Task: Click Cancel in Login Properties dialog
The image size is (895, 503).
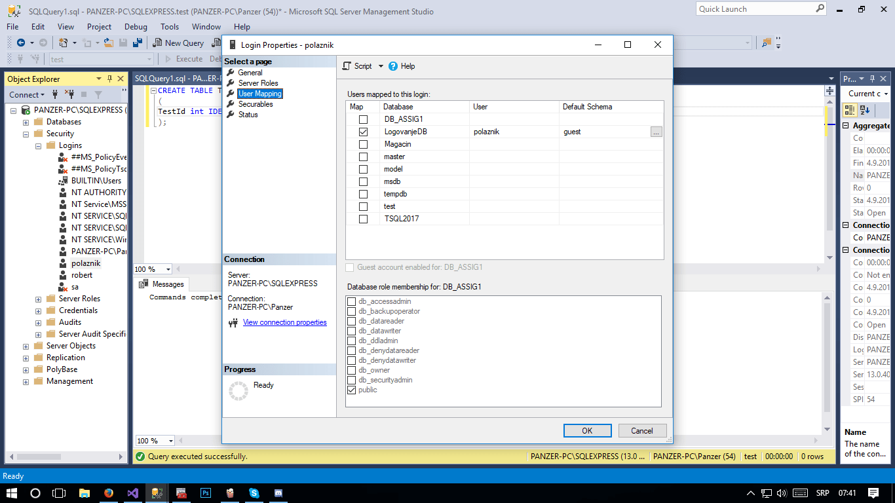Action: [x=642, y=430]
